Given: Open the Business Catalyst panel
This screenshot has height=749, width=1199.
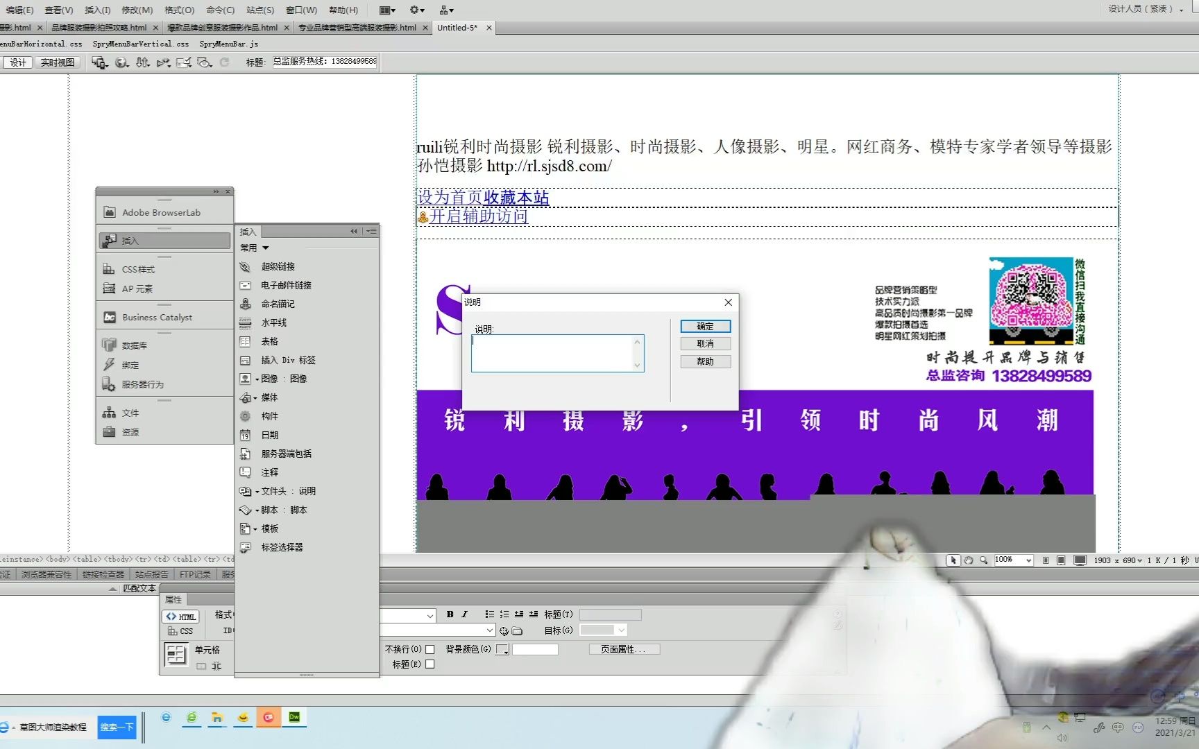Looking at the screenshot, I should (x=164, y=317).
